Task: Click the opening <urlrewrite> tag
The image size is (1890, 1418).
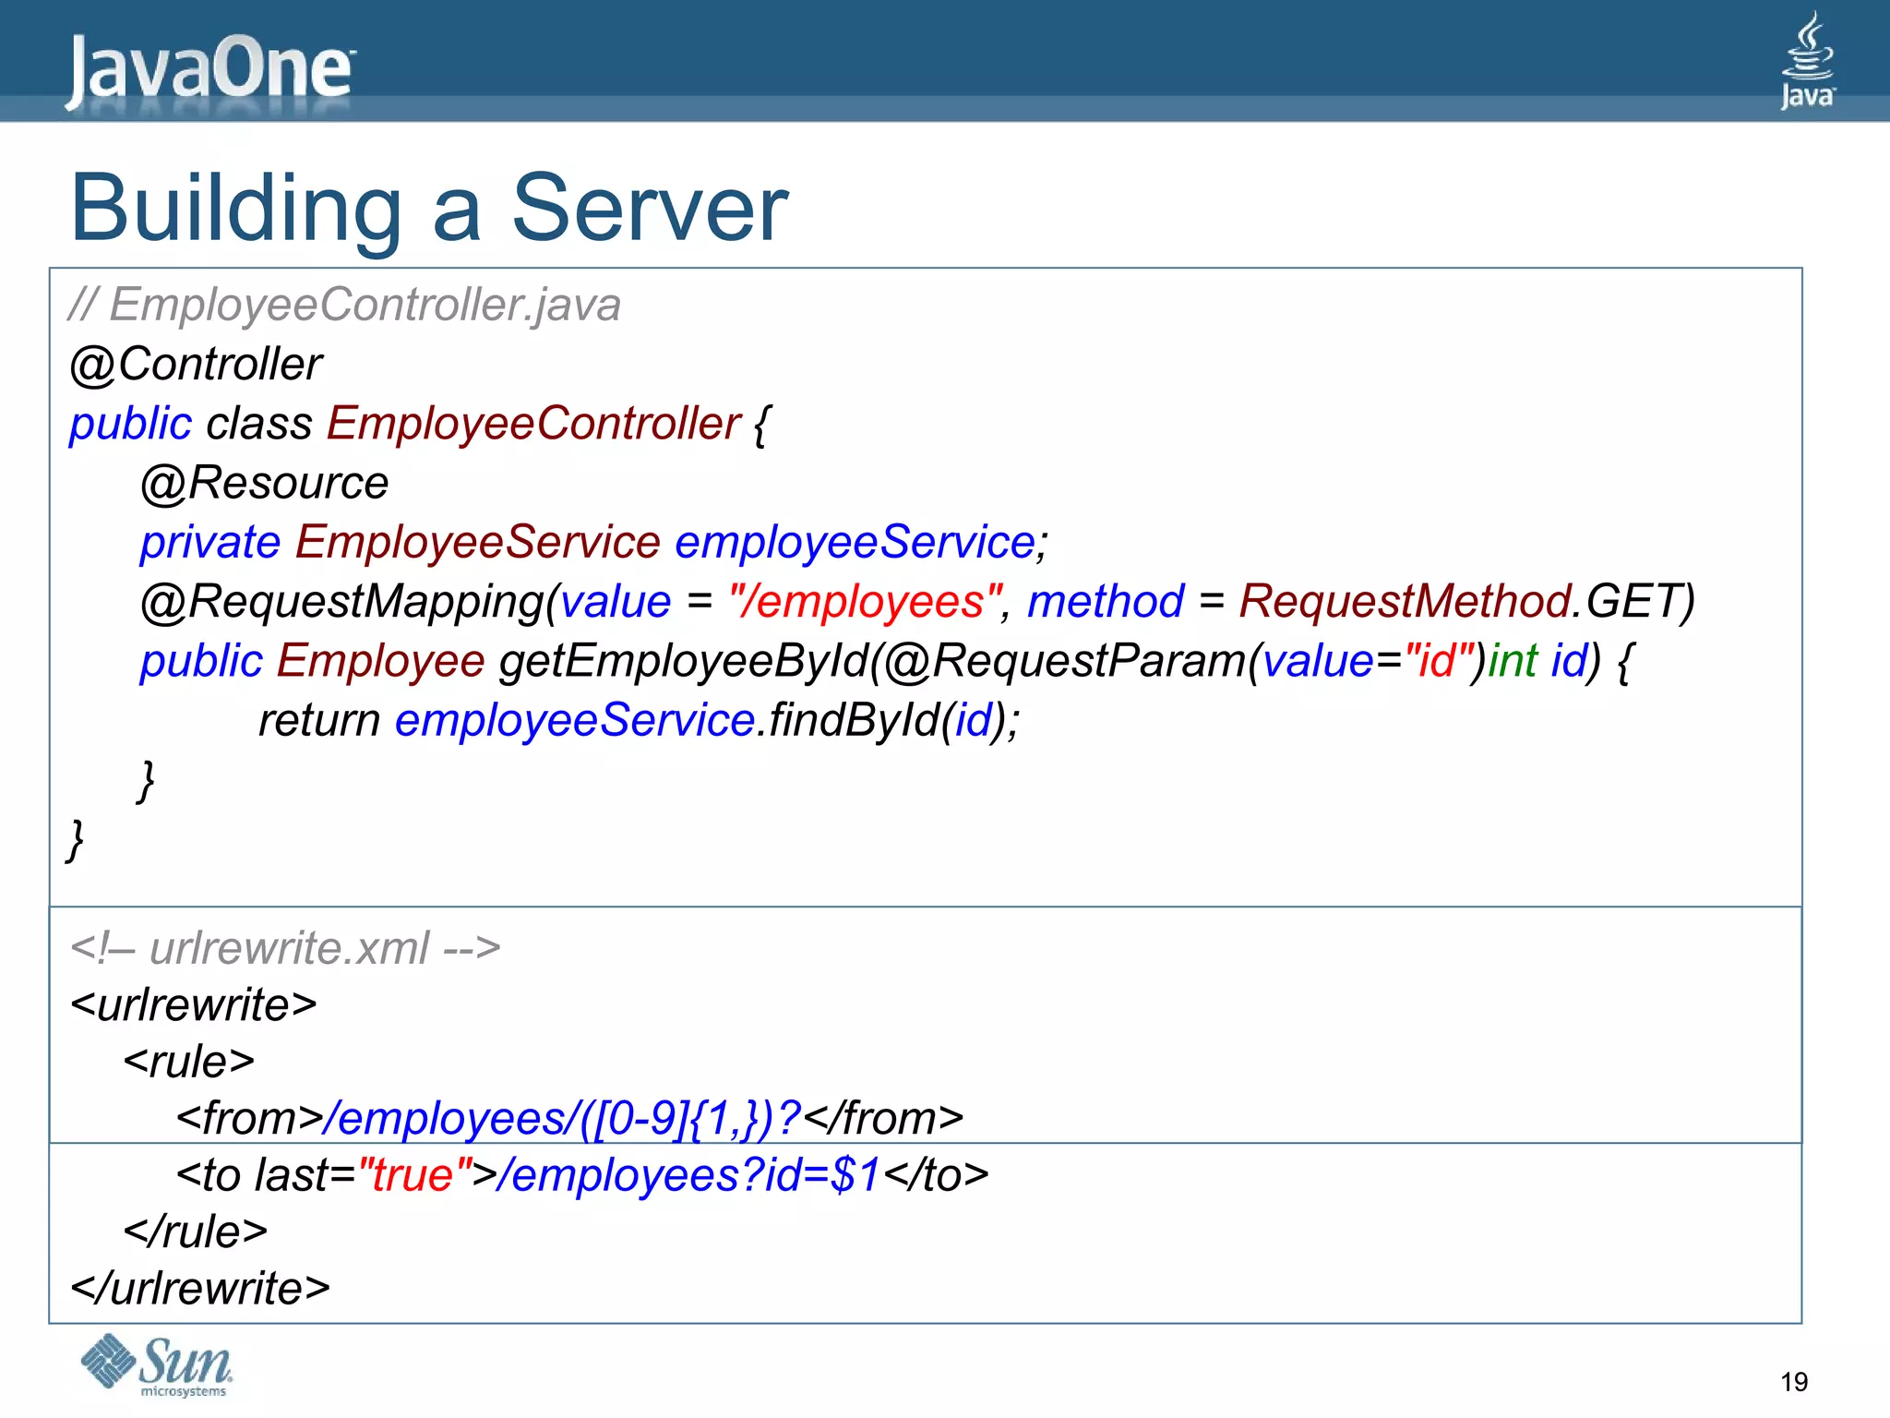Action: coord(194,1004)
